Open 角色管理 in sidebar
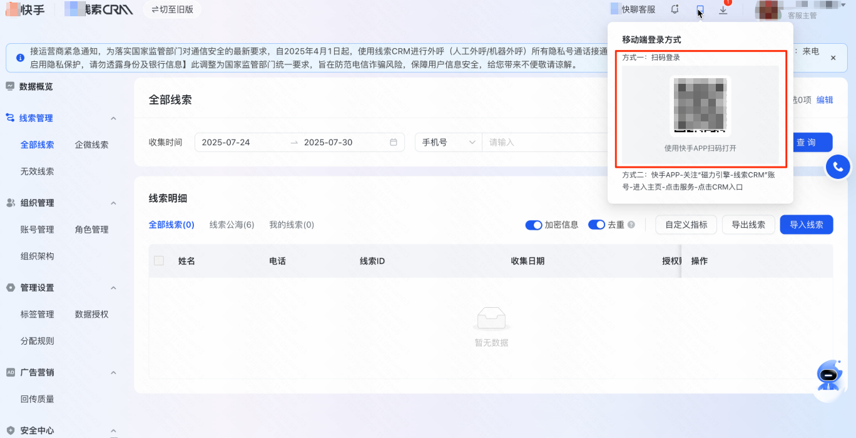Viewport: 856px width, 438px height. (x=91, y=230)
